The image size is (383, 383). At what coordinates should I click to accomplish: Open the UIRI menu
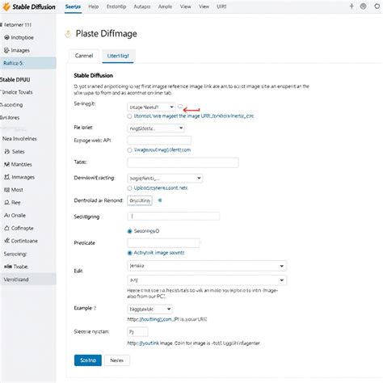click(221, 6)
